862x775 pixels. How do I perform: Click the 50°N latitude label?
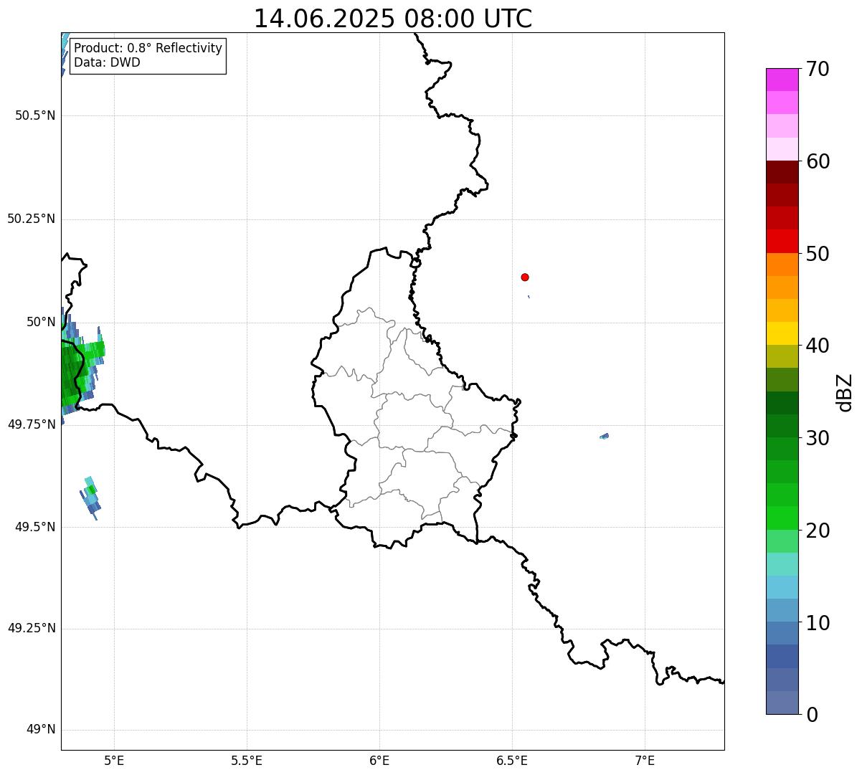(x=42, y=322)
